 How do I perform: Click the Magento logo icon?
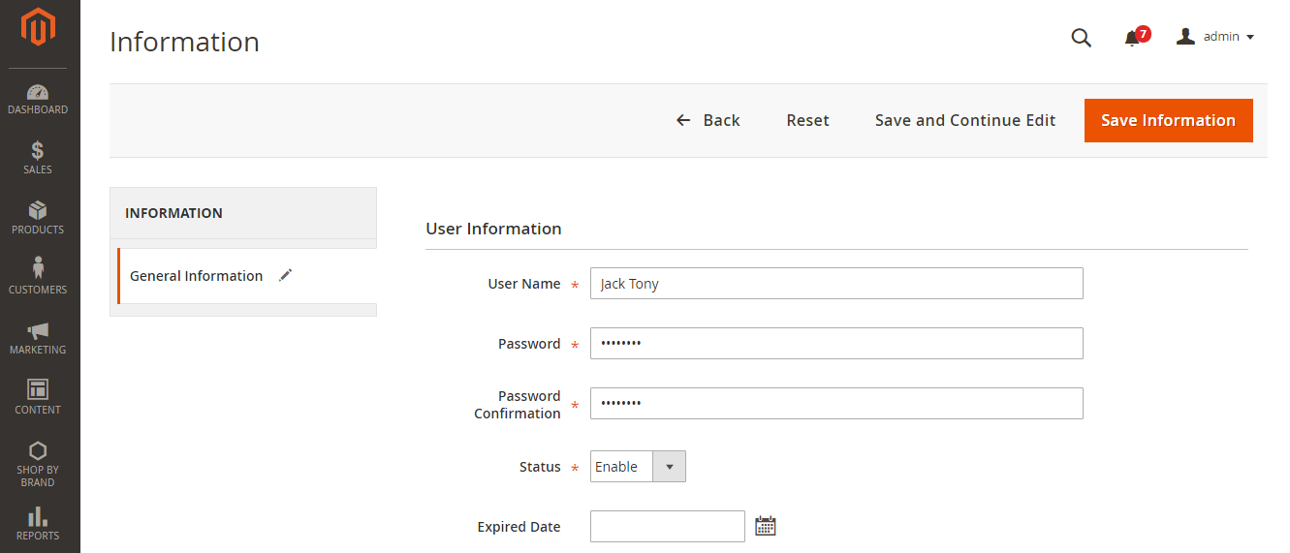(x=39, y=28)
